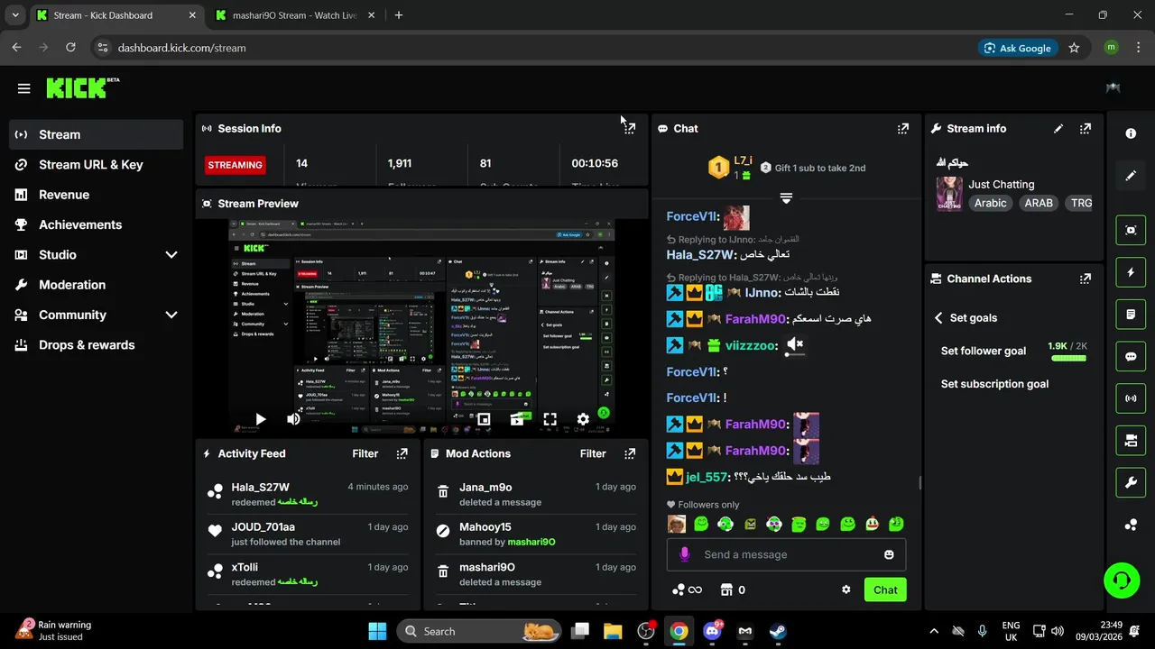Click the channel points infinity balance in chat
This screenshot has width=1155, height=649.
tap(687, 590)
